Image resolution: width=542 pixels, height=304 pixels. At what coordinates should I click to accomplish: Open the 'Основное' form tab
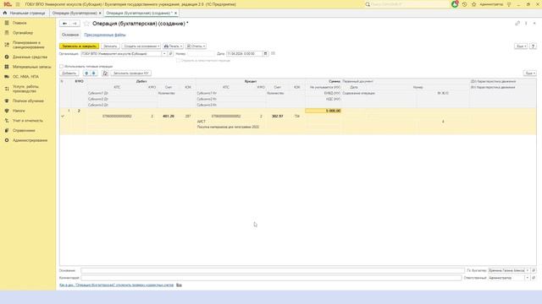point(70,35)
